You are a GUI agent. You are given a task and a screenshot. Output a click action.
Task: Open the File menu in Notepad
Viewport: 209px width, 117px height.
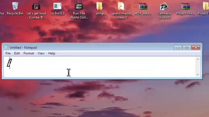(8, 53)
